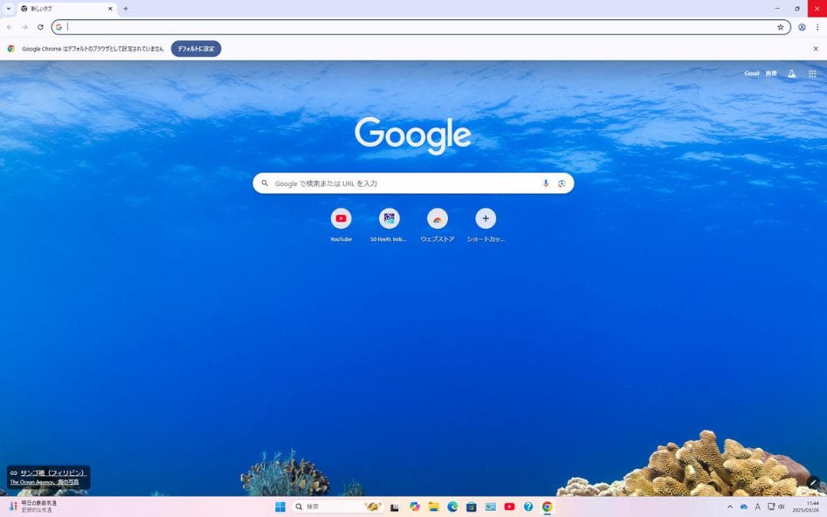Open Chrome's three-dot menu
827x517 pixels.
point(817,27)
